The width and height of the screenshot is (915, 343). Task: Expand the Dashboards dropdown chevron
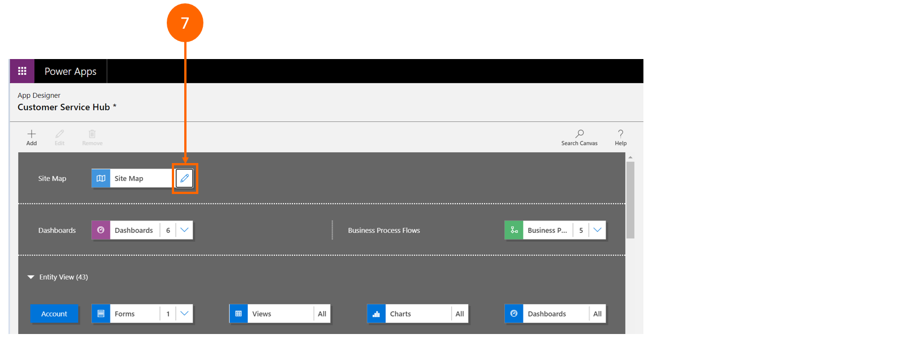(x=184, y=230)
